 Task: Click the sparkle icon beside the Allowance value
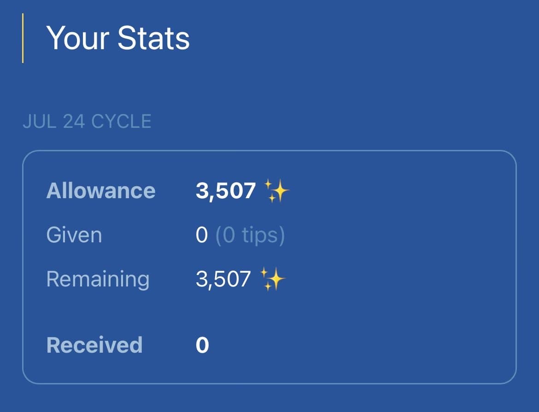[276, 191]
